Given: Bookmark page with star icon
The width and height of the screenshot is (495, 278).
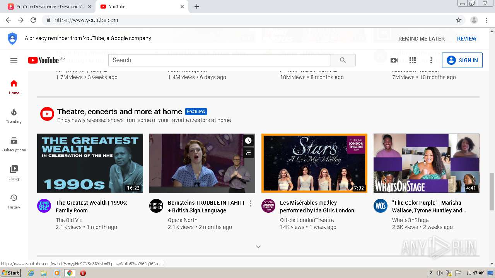Looking at the screenshot, I should [x=459, y=20].
